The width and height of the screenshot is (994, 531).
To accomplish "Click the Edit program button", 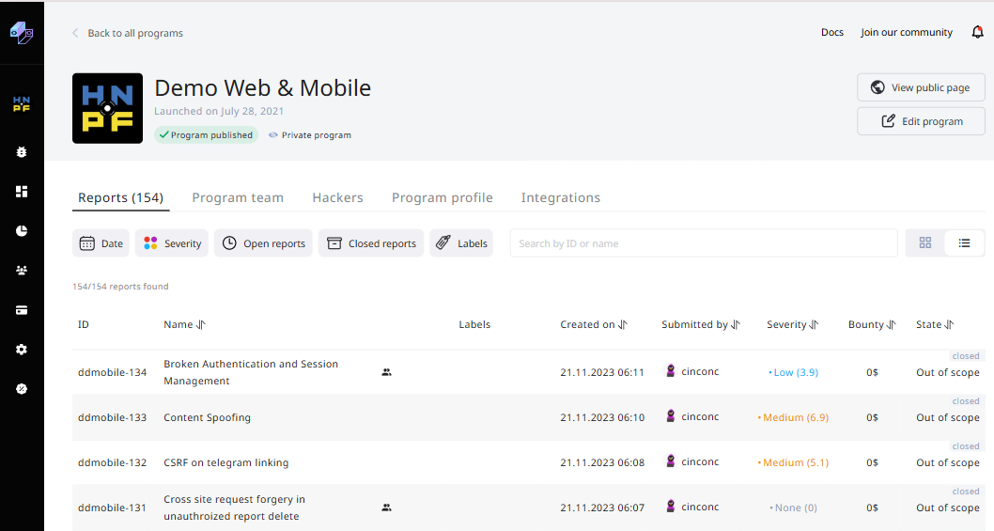I will (921, 121).
